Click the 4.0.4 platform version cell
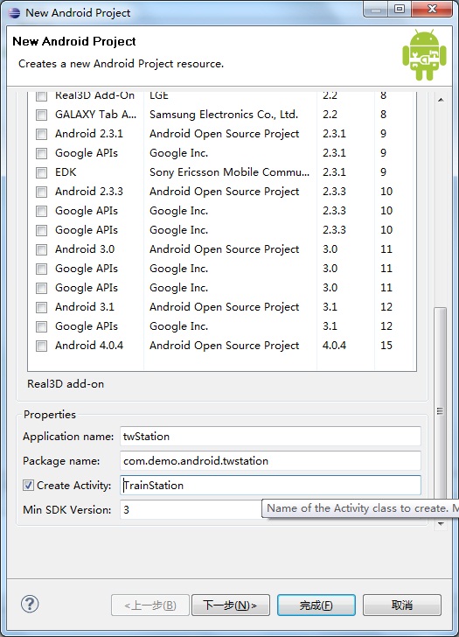The height and width of the screenshot is (637, 459). point(334,346)
